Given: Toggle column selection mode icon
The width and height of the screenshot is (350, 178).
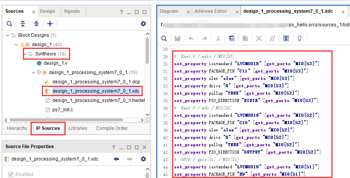Looking at the screenshot, I should [x=286, y=38].
